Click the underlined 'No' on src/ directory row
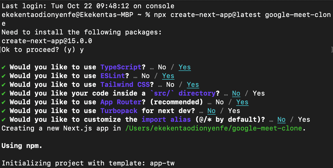The height and width of the screenshot is (168, 333). [236, 93]
